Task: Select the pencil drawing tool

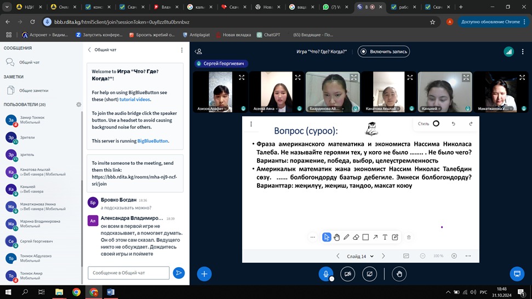Action: [346, 237]
